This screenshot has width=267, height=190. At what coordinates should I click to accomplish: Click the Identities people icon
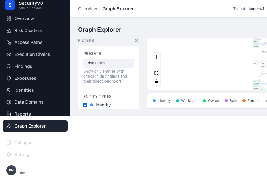9,90
